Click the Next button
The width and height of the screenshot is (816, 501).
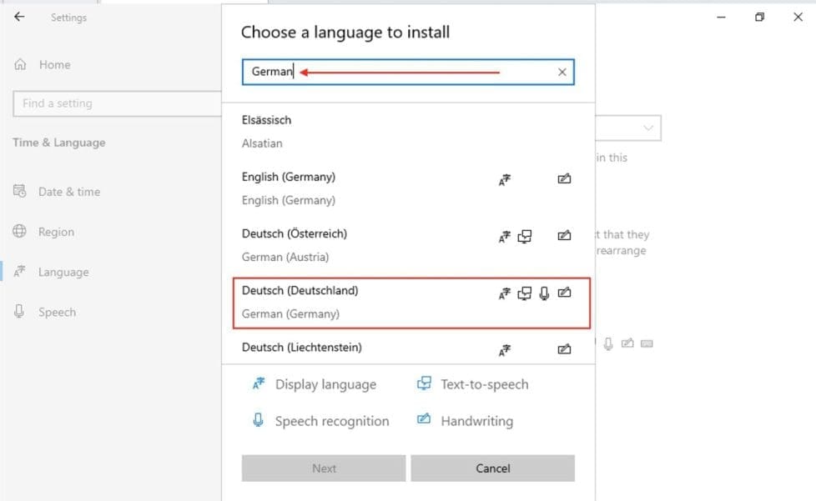[323, 468]
